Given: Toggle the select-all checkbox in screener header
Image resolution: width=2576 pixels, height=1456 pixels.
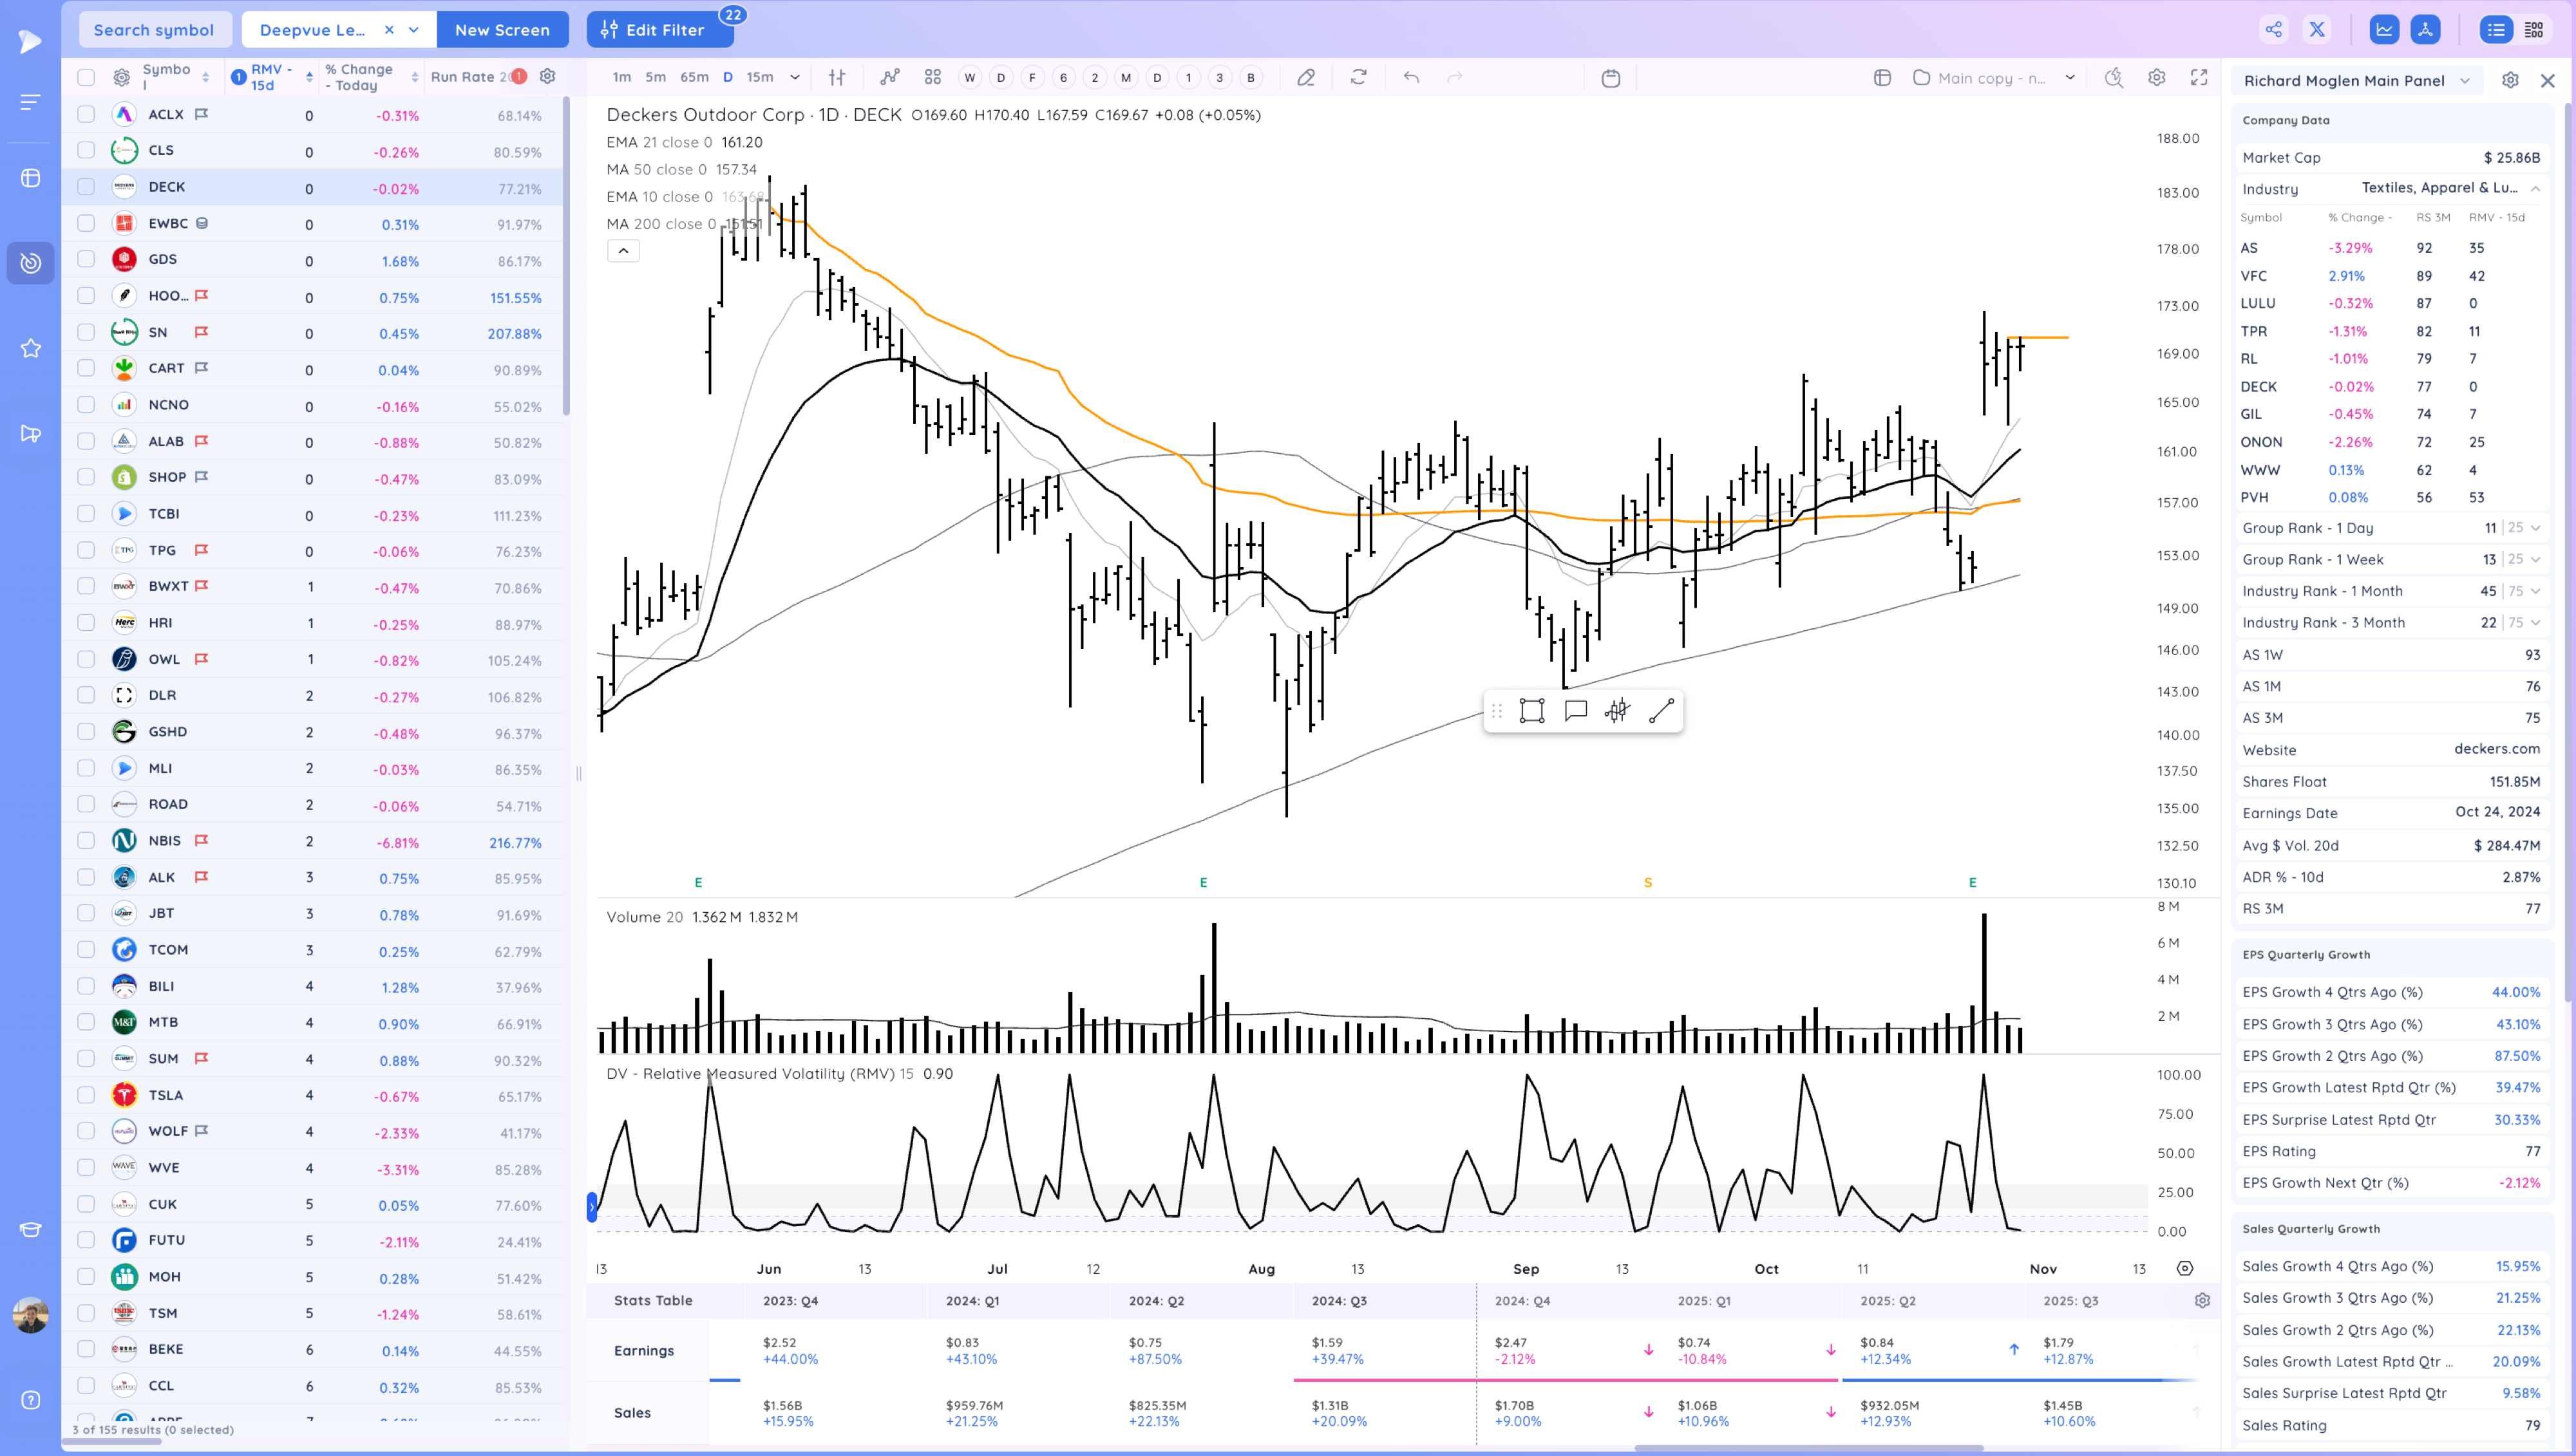Looking at the screenshot, I should (86, 77).
